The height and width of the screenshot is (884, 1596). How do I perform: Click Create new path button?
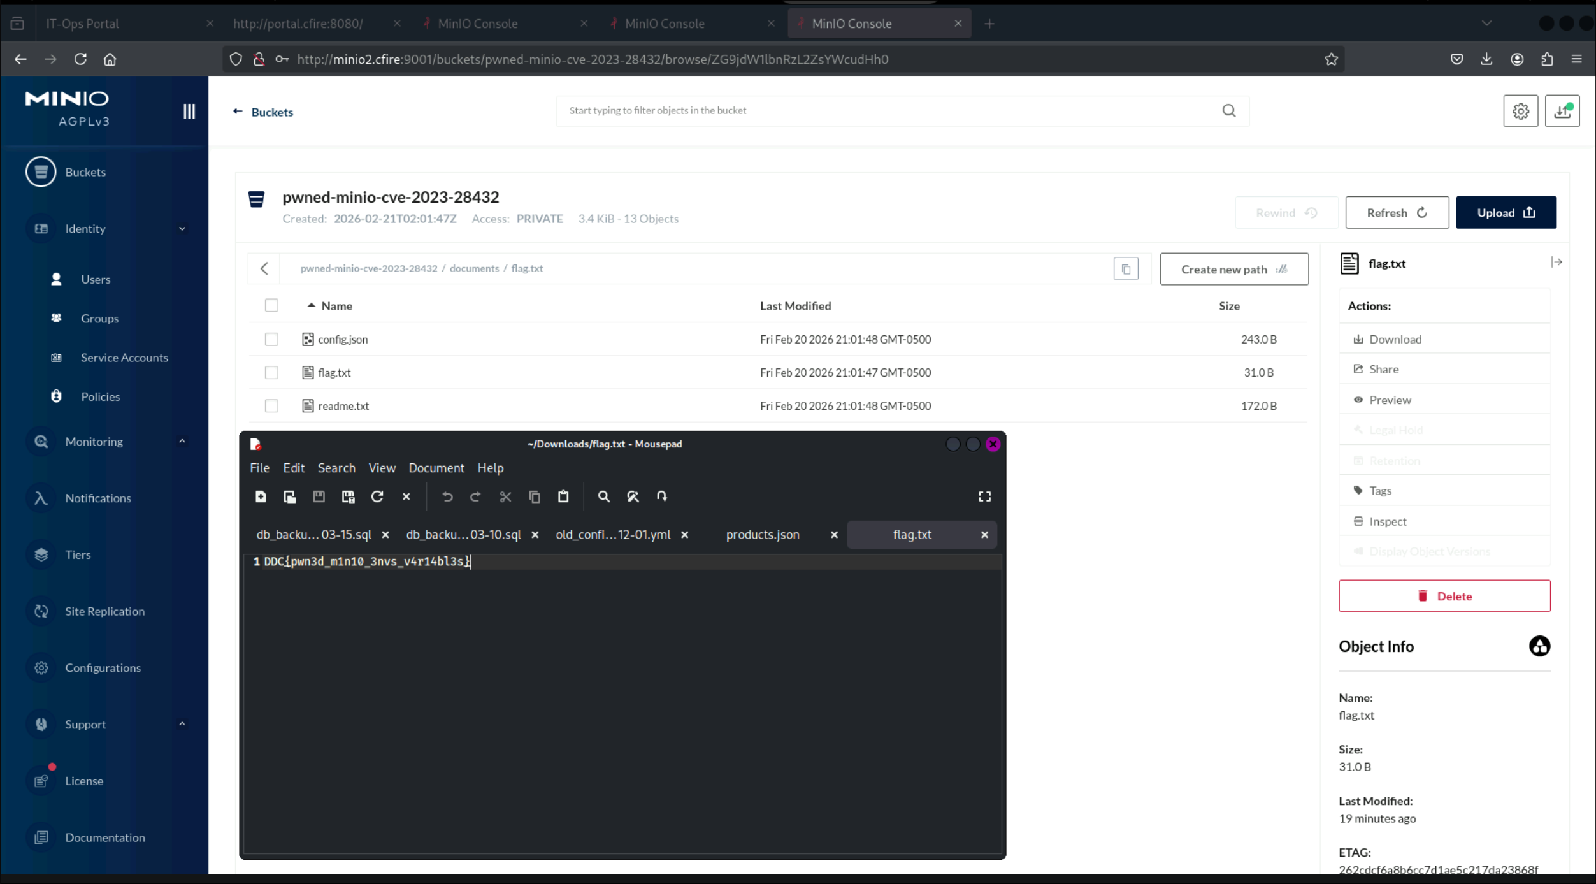[x=1234, y=269]
